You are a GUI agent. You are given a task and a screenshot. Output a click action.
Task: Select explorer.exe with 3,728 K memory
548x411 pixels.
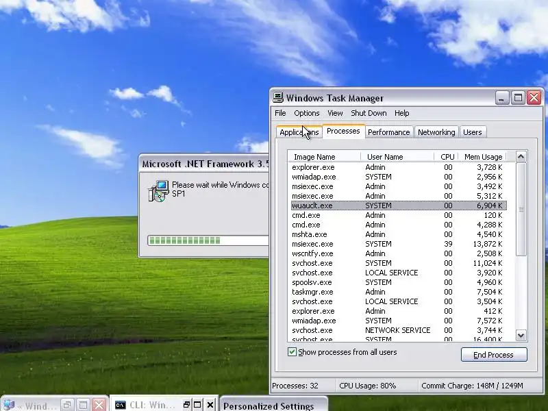click(x=399, y=167)
